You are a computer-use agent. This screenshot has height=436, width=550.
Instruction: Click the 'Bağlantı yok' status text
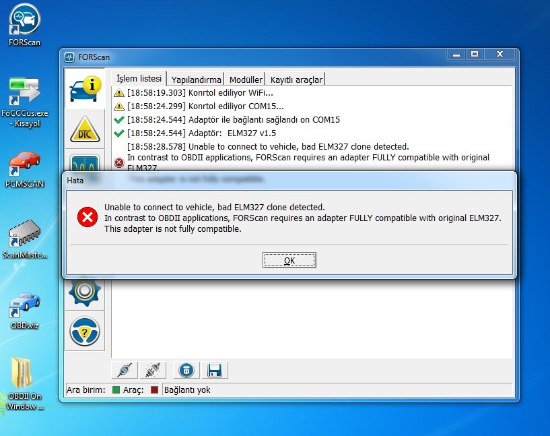tap(187, 390)
